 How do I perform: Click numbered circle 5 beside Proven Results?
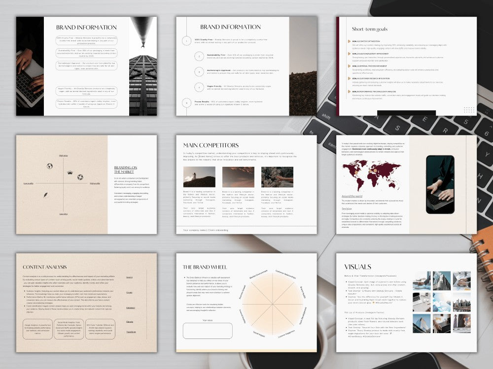tap(185, 103)
